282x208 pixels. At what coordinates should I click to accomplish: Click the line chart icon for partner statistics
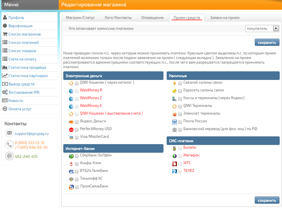click(x=5, y=75)
